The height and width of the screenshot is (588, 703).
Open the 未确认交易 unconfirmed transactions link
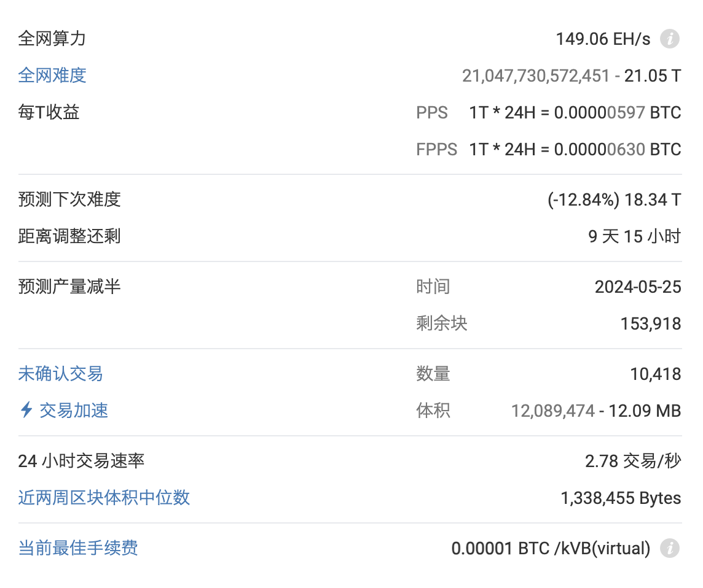[x=60, y=374]
